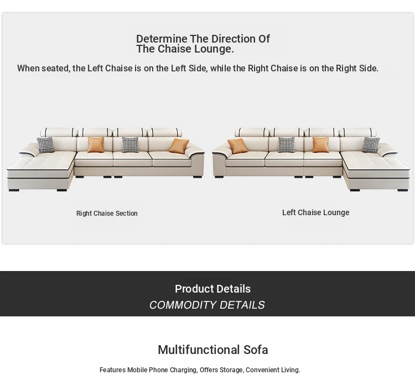
Task: Click the headrest row of the right sofa
Action: (305, 132)
